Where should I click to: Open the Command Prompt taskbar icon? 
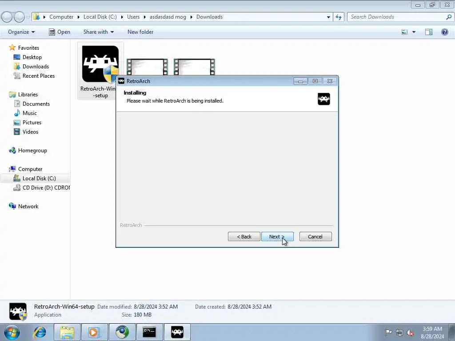click(x=149, y=332)
